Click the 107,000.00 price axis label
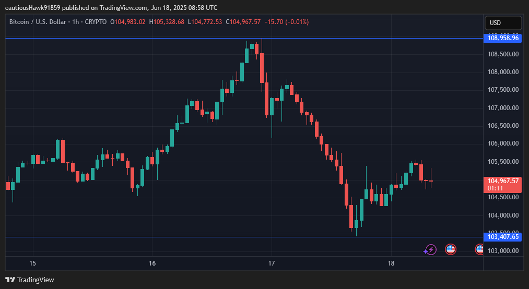 503,108
